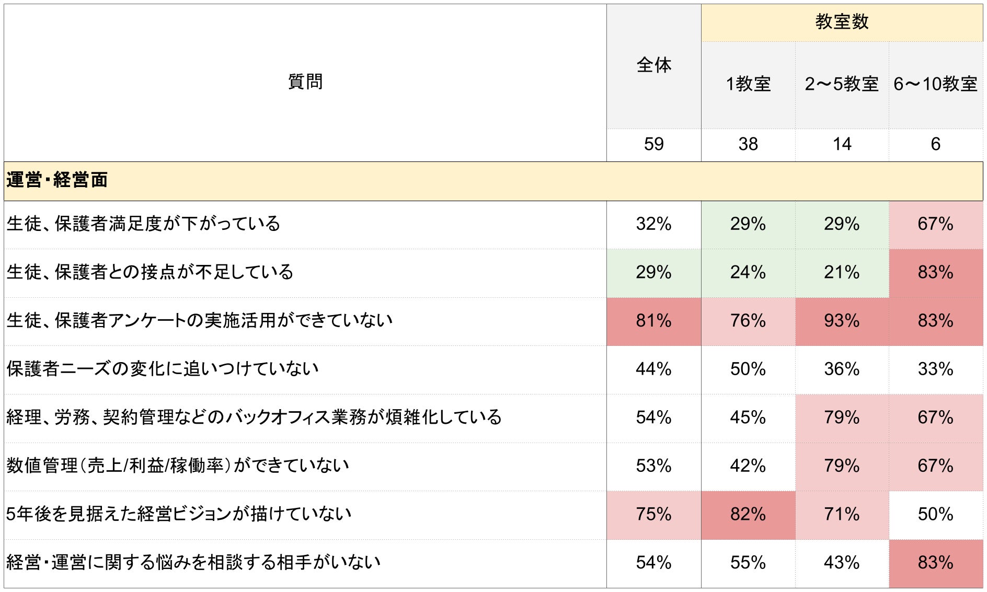The width and height of the screenshot is (987, 592).
Task: Click the 82% cell in the 1教室 column
Action: (748, 514)
